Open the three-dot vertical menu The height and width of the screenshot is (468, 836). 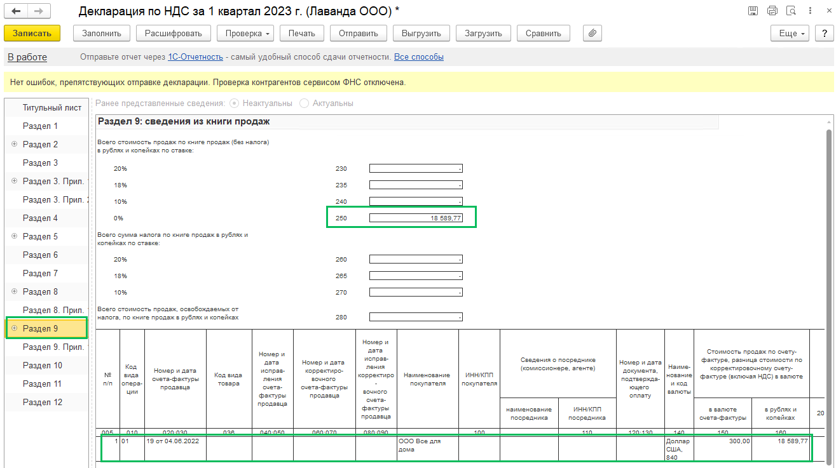point(810,11)
